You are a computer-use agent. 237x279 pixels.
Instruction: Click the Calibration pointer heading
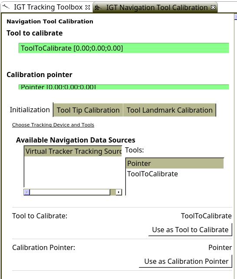(39, 75)
